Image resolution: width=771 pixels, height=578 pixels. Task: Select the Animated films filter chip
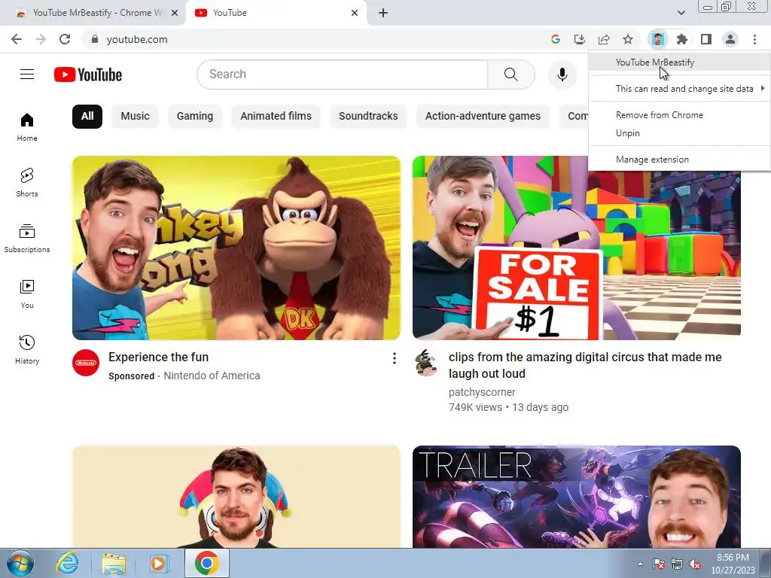(x=276, y=117)
